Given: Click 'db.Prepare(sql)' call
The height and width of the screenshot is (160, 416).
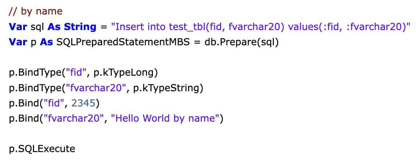Looking at the screenshot, I should pos(241,42).
